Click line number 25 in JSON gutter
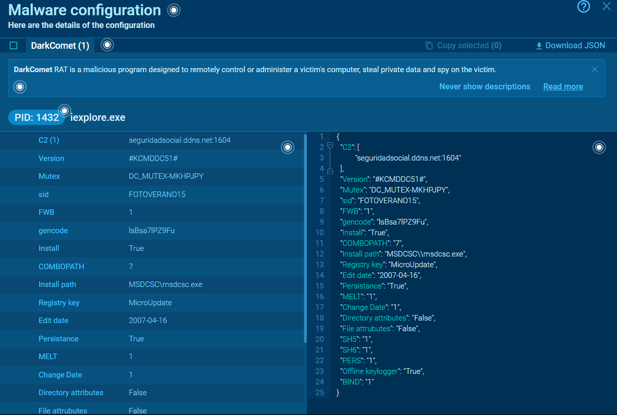This screenshot has width=617, height=415. (x=320, y=393)
